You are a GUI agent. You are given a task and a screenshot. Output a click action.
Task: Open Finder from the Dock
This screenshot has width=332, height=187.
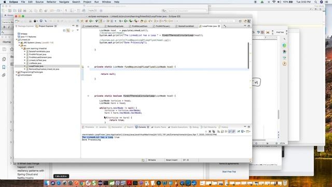pyautogui.click(x=47, y=183)
